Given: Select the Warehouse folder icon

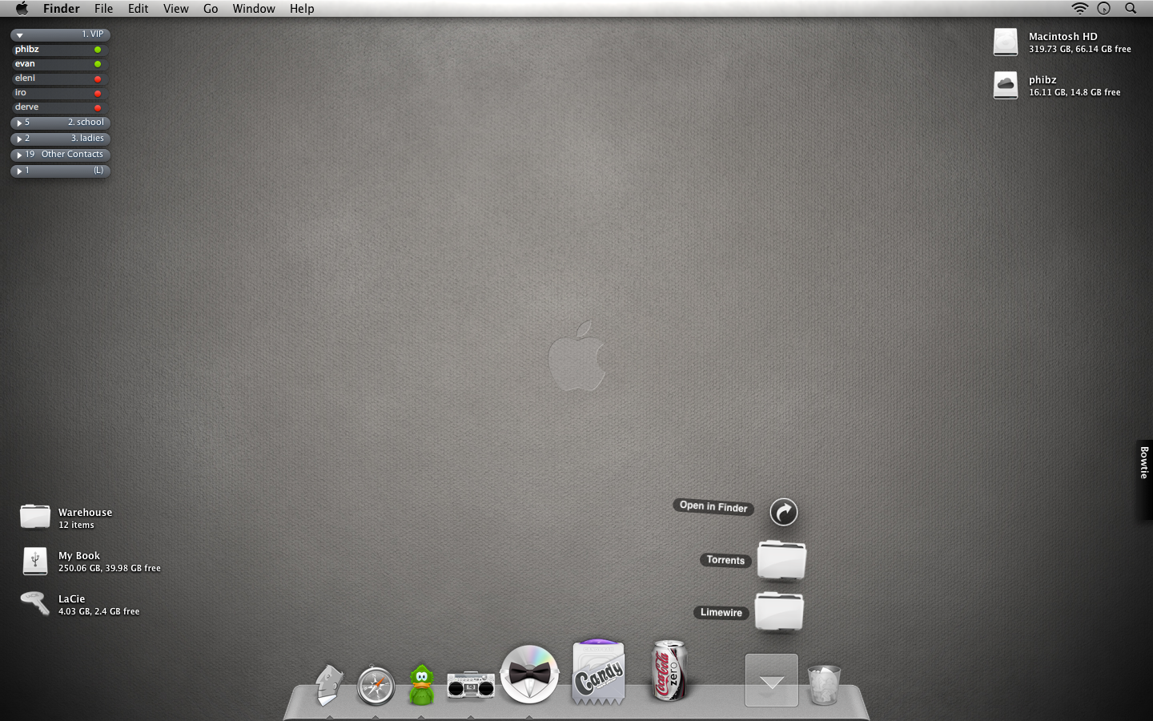Looking at the screenshot, I should 35,517.
